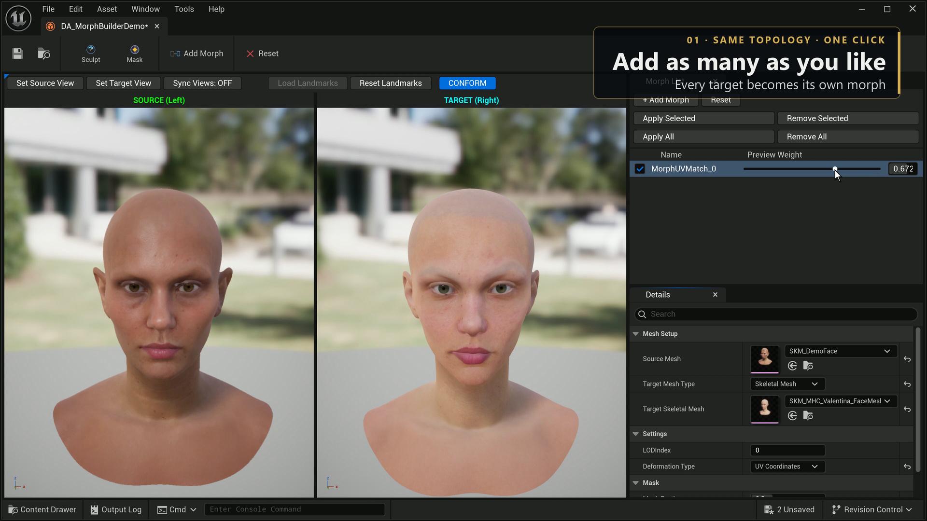The image size is (927, 521).
Task: Open the Source Mesh SKM_DemoFace dropdown
Action: click(841, 351)
